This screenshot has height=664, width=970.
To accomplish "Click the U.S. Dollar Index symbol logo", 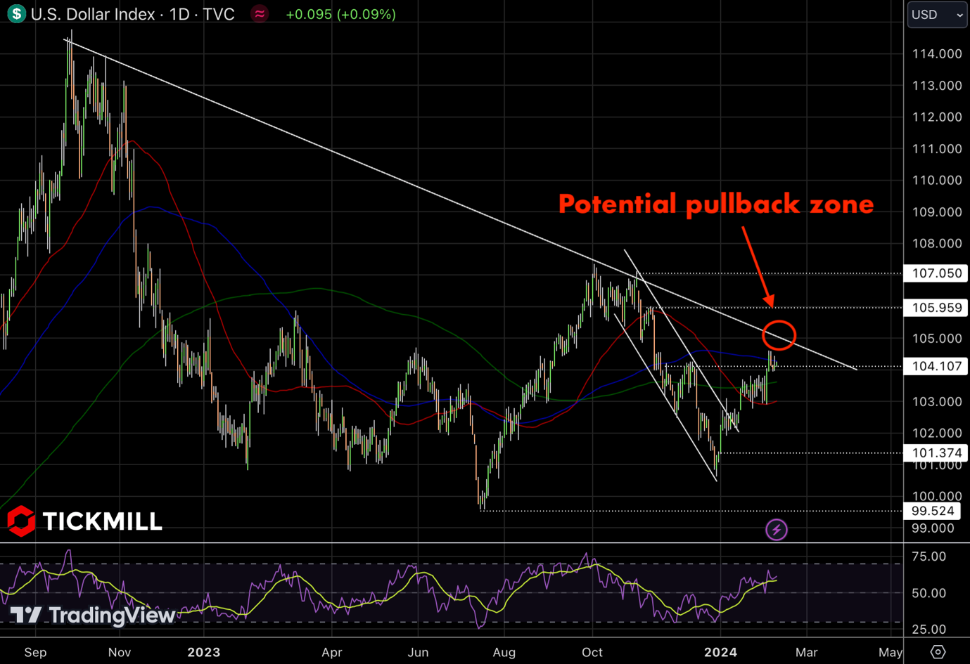I will click(16, 13).
